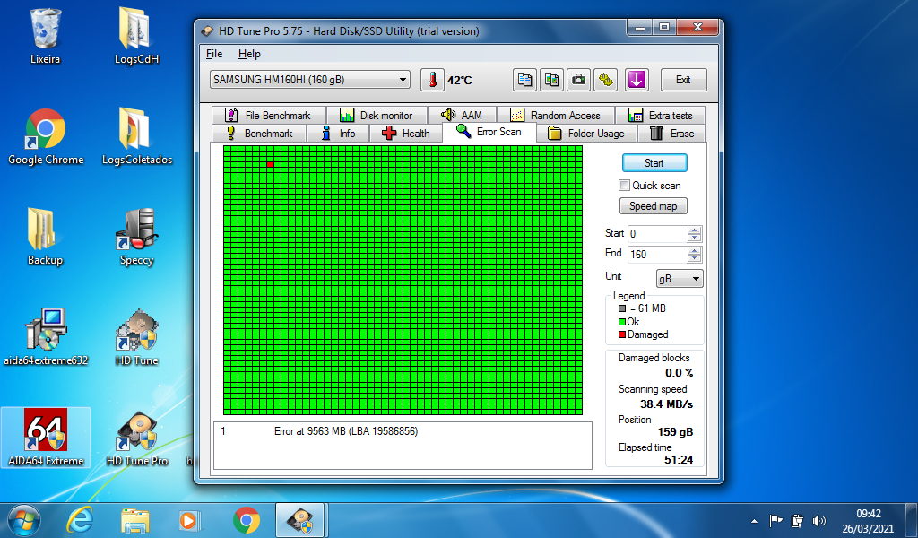Click the red damaged block in grid

coord(270,165)
